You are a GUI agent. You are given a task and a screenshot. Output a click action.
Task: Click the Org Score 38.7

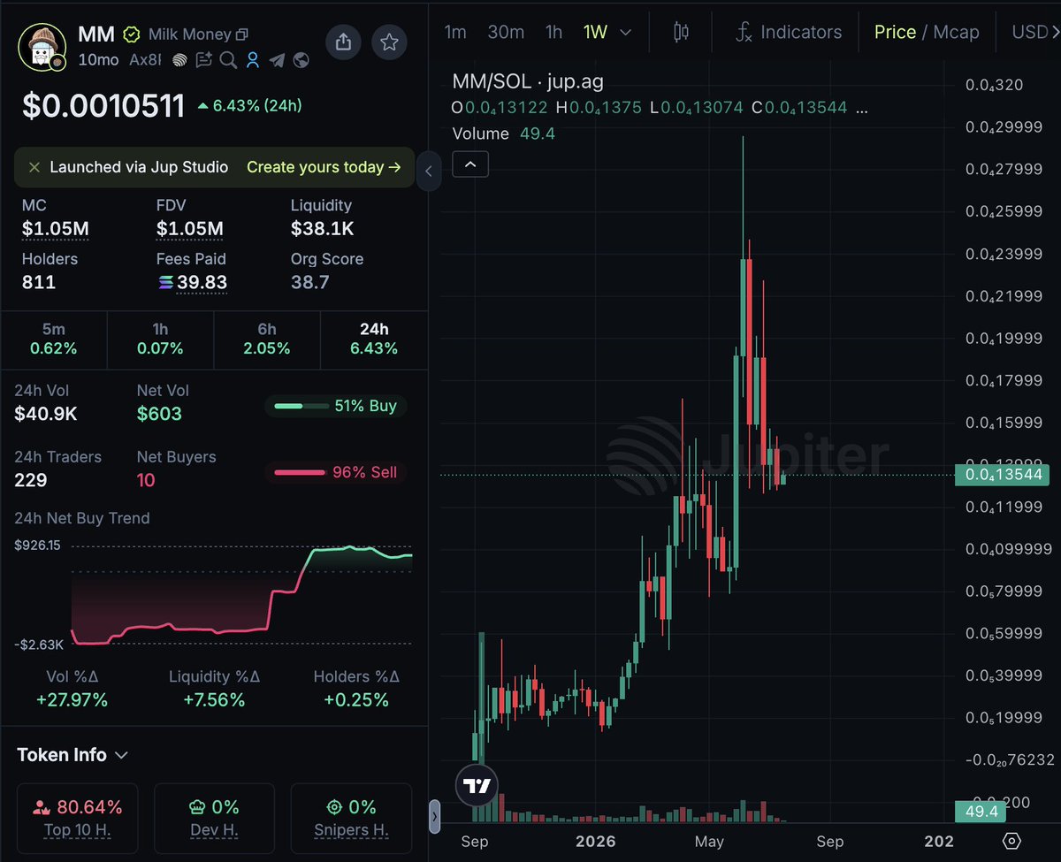point(310,282)
